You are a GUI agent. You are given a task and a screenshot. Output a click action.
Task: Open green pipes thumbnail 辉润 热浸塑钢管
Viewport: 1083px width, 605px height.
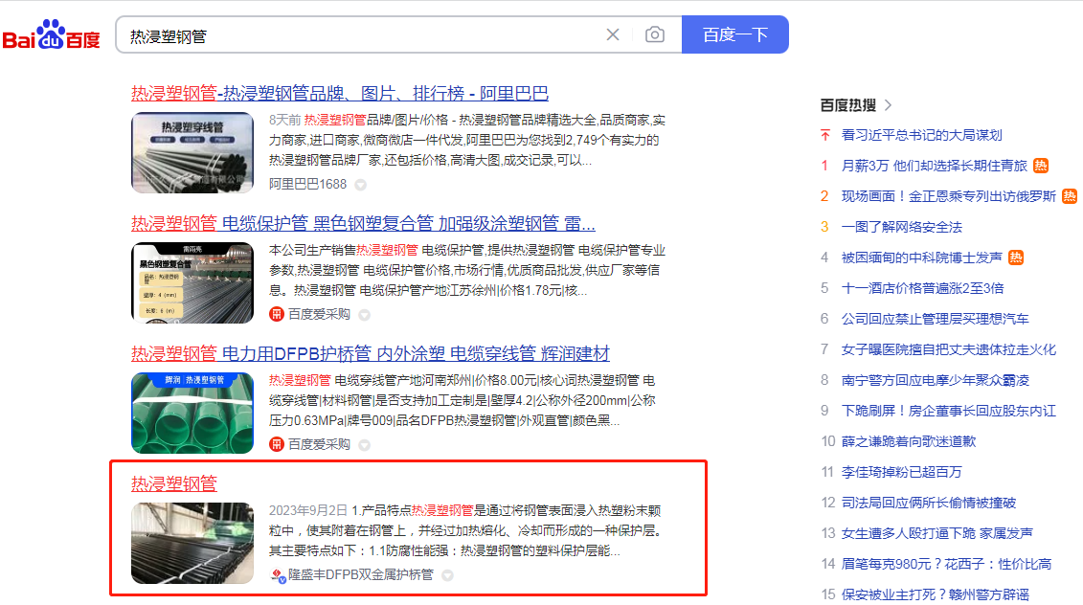click(192, 413)
